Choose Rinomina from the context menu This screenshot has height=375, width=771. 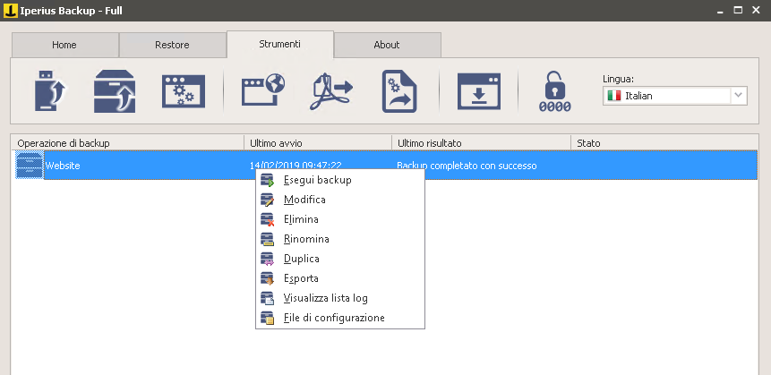pos(339,239)
